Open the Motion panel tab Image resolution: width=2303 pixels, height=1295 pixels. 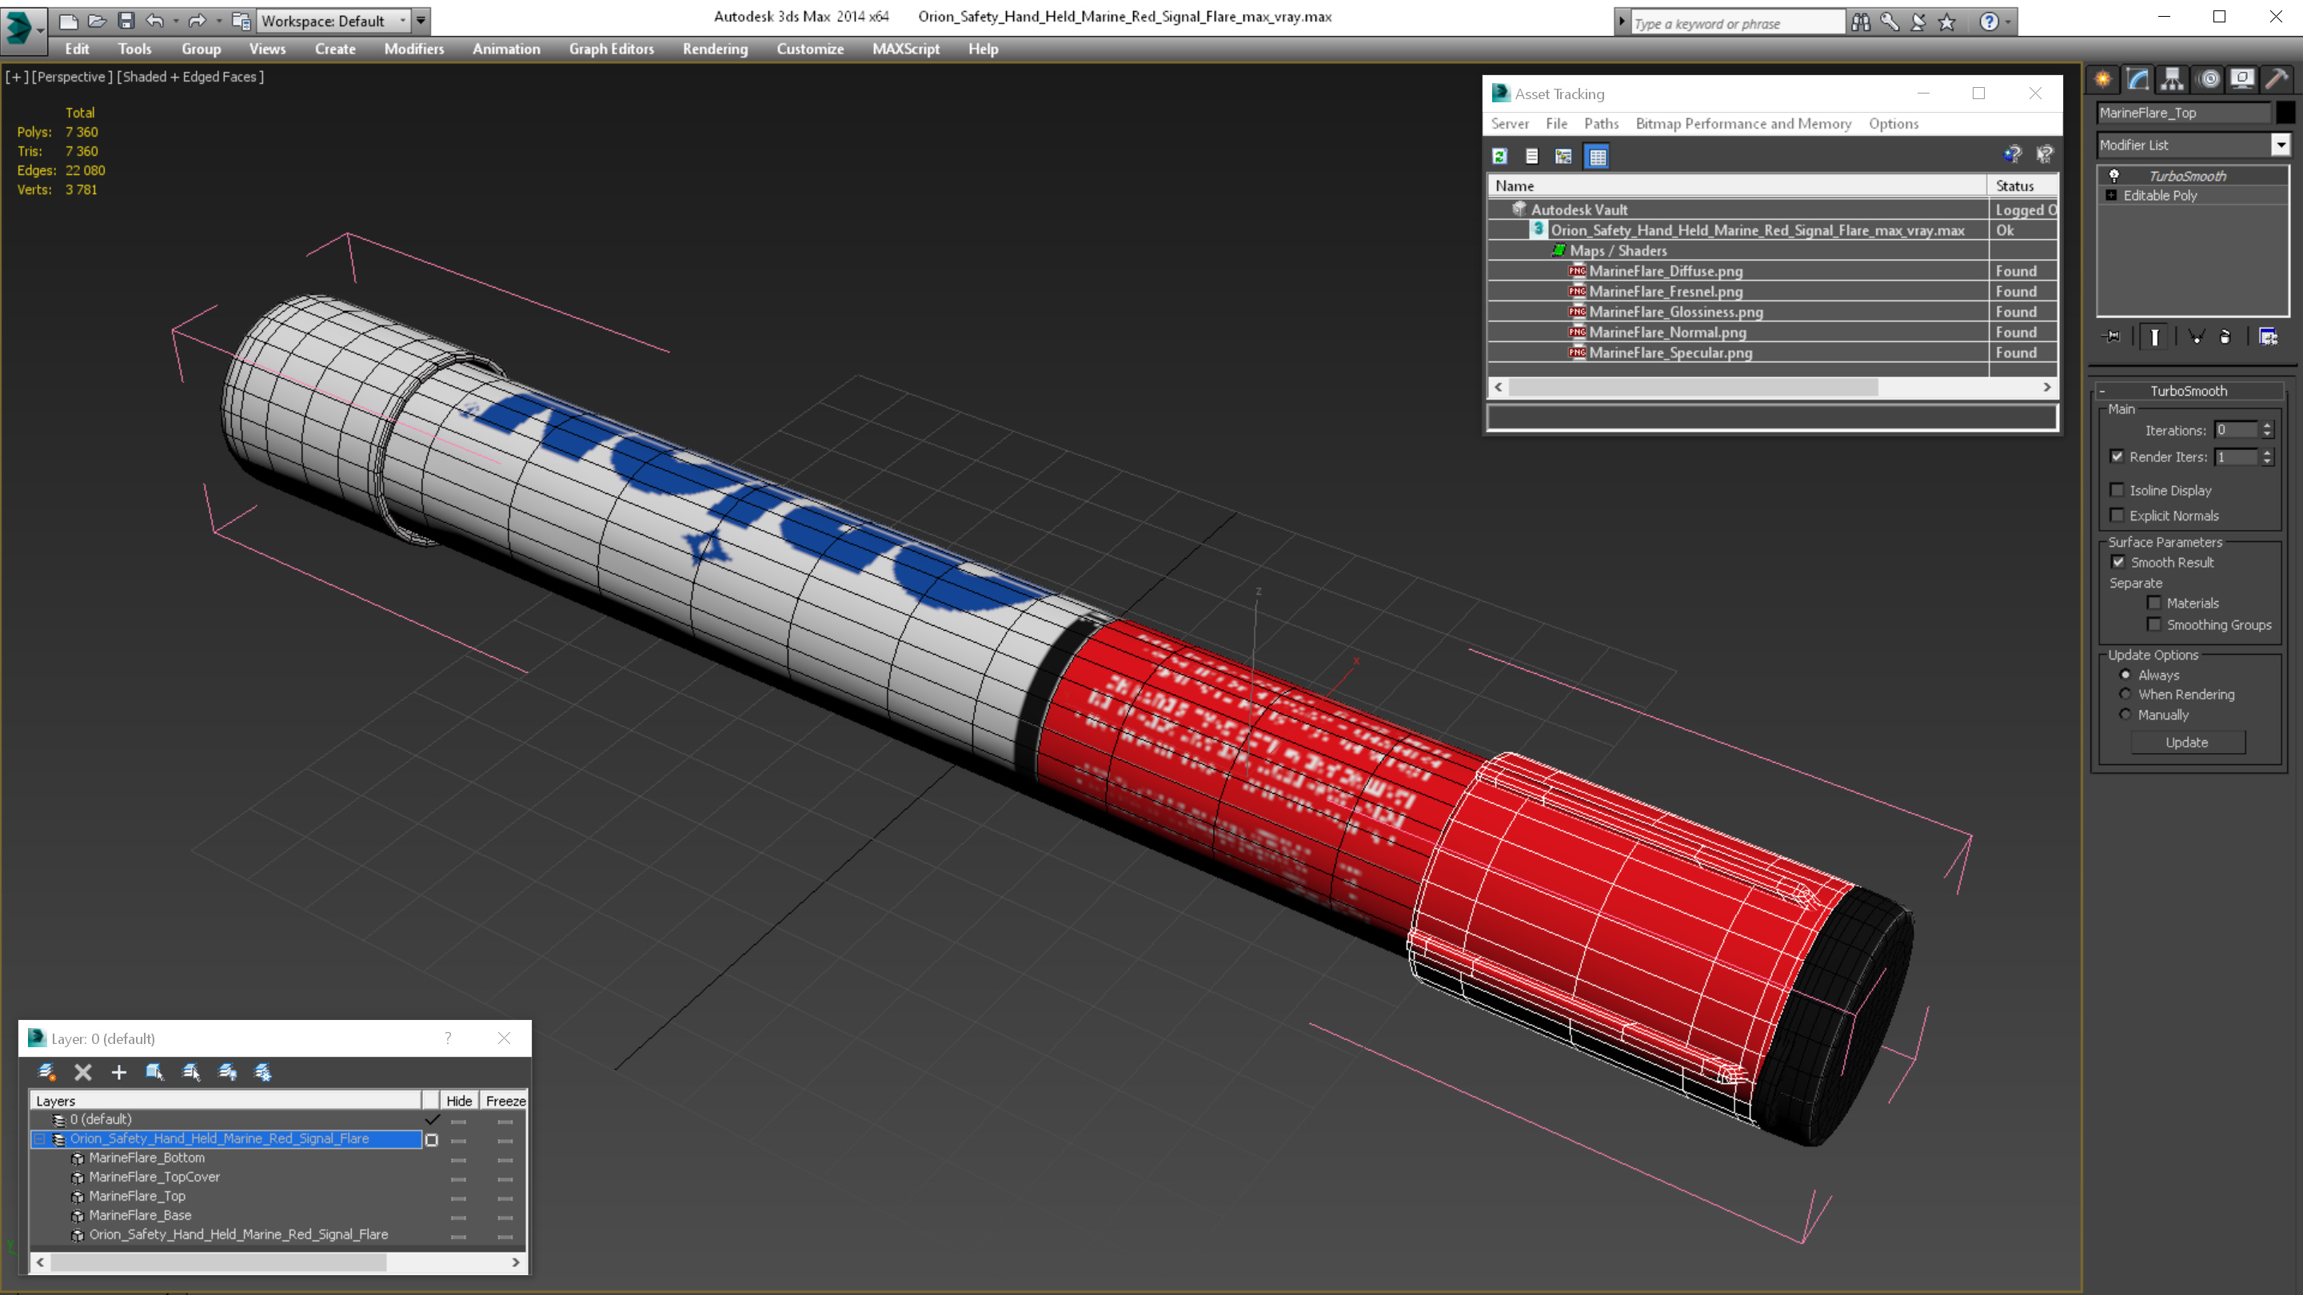pos(2208,80)
